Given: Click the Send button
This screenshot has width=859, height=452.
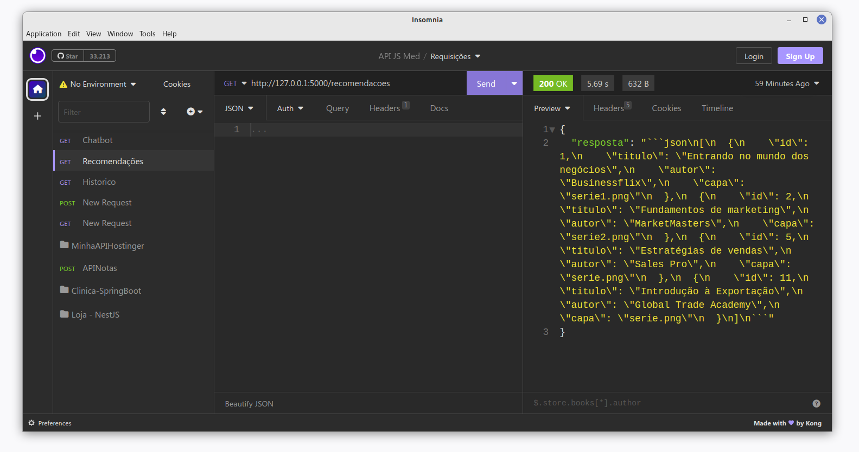Looking at the screenshot, I should pyautogui.click(x=486, y=83).
